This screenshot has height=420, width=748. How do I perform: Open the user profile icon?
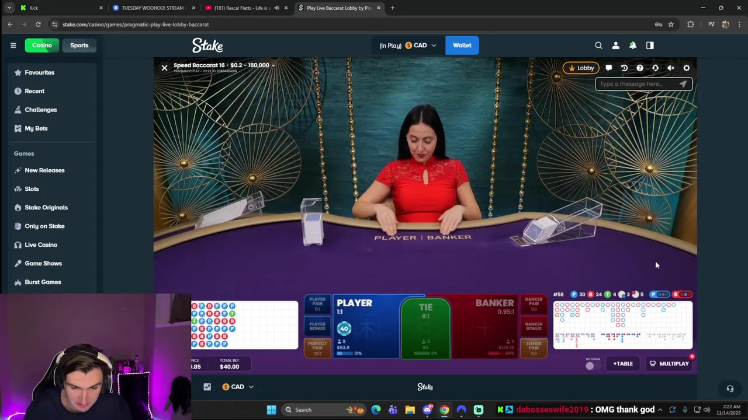pyautogui.click(x=615, y=45)
